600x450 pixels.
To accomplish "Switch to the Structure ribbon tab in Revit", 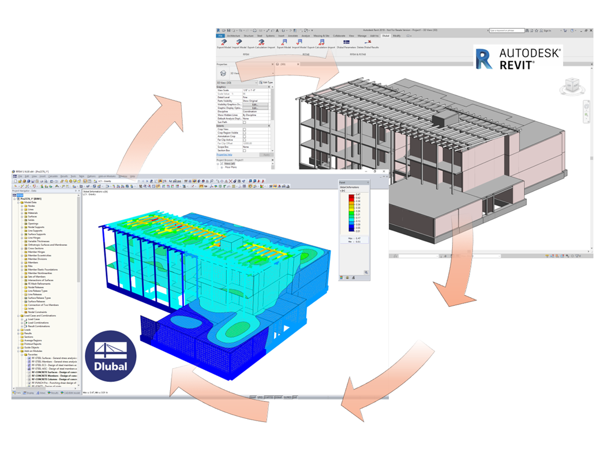I will click(x=247, y=35).
